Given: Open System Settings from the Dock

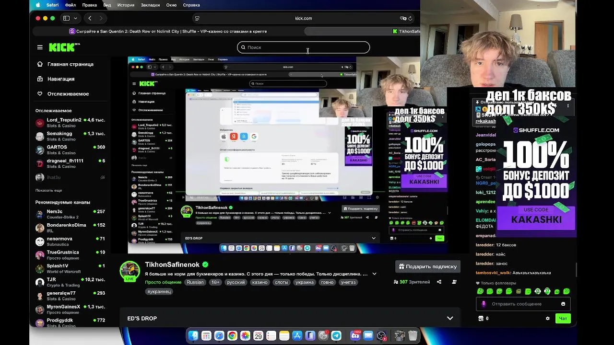Looking at the screenshot, I should coord(323,336).
